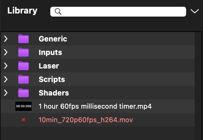Focus the Library search field
This screenshot has width=203, height=140.
click(x=123, y=12)
